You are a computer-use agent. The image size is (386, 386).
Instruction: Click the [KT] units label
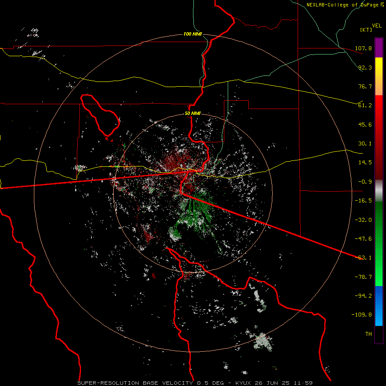pyautogui.click(x=366, y=30)
